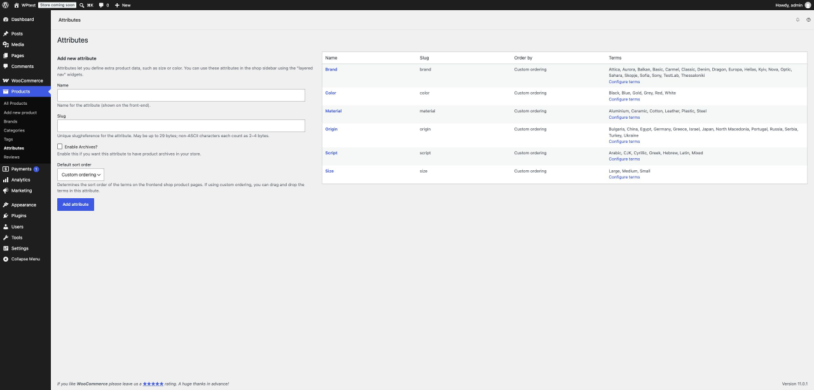Open Appearance paintbrush icon

pos(6,205)
